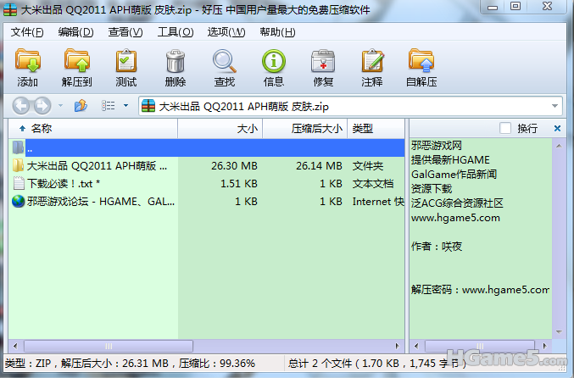Open search with the 查找 magnifier icon
574x378 pixels.
point(225,62)
